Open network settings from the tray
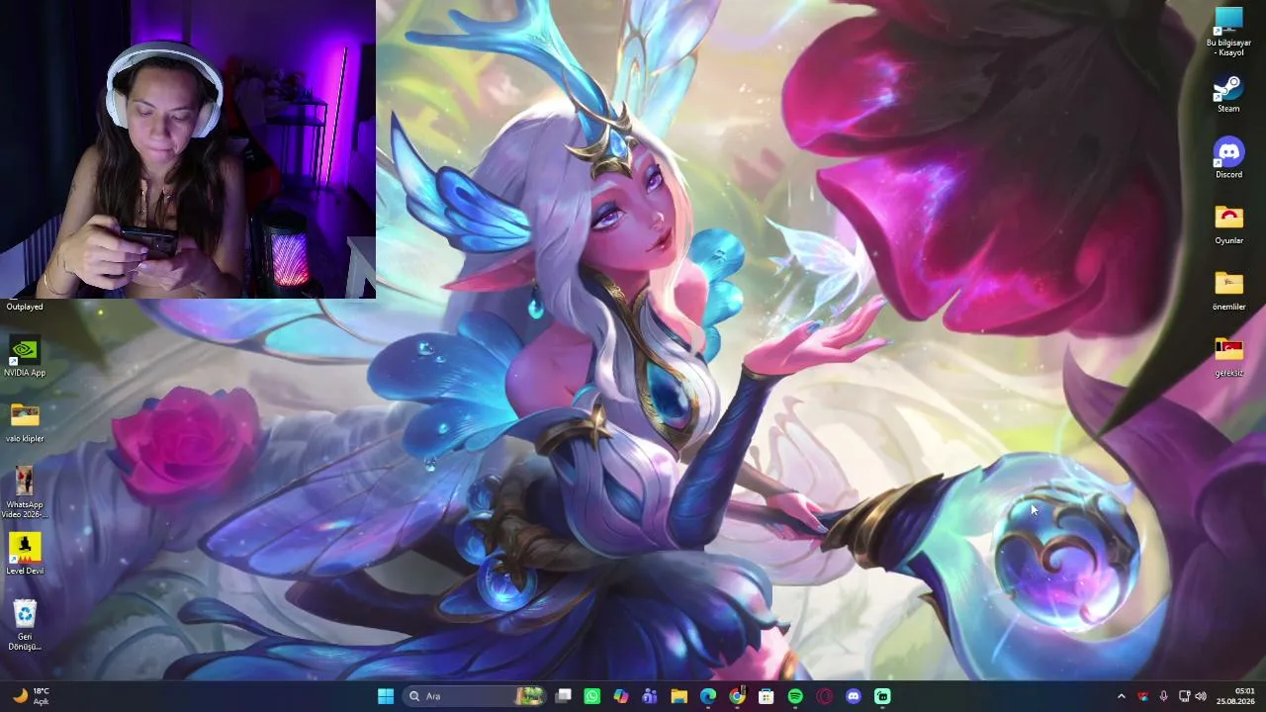 coord(1184,696)
